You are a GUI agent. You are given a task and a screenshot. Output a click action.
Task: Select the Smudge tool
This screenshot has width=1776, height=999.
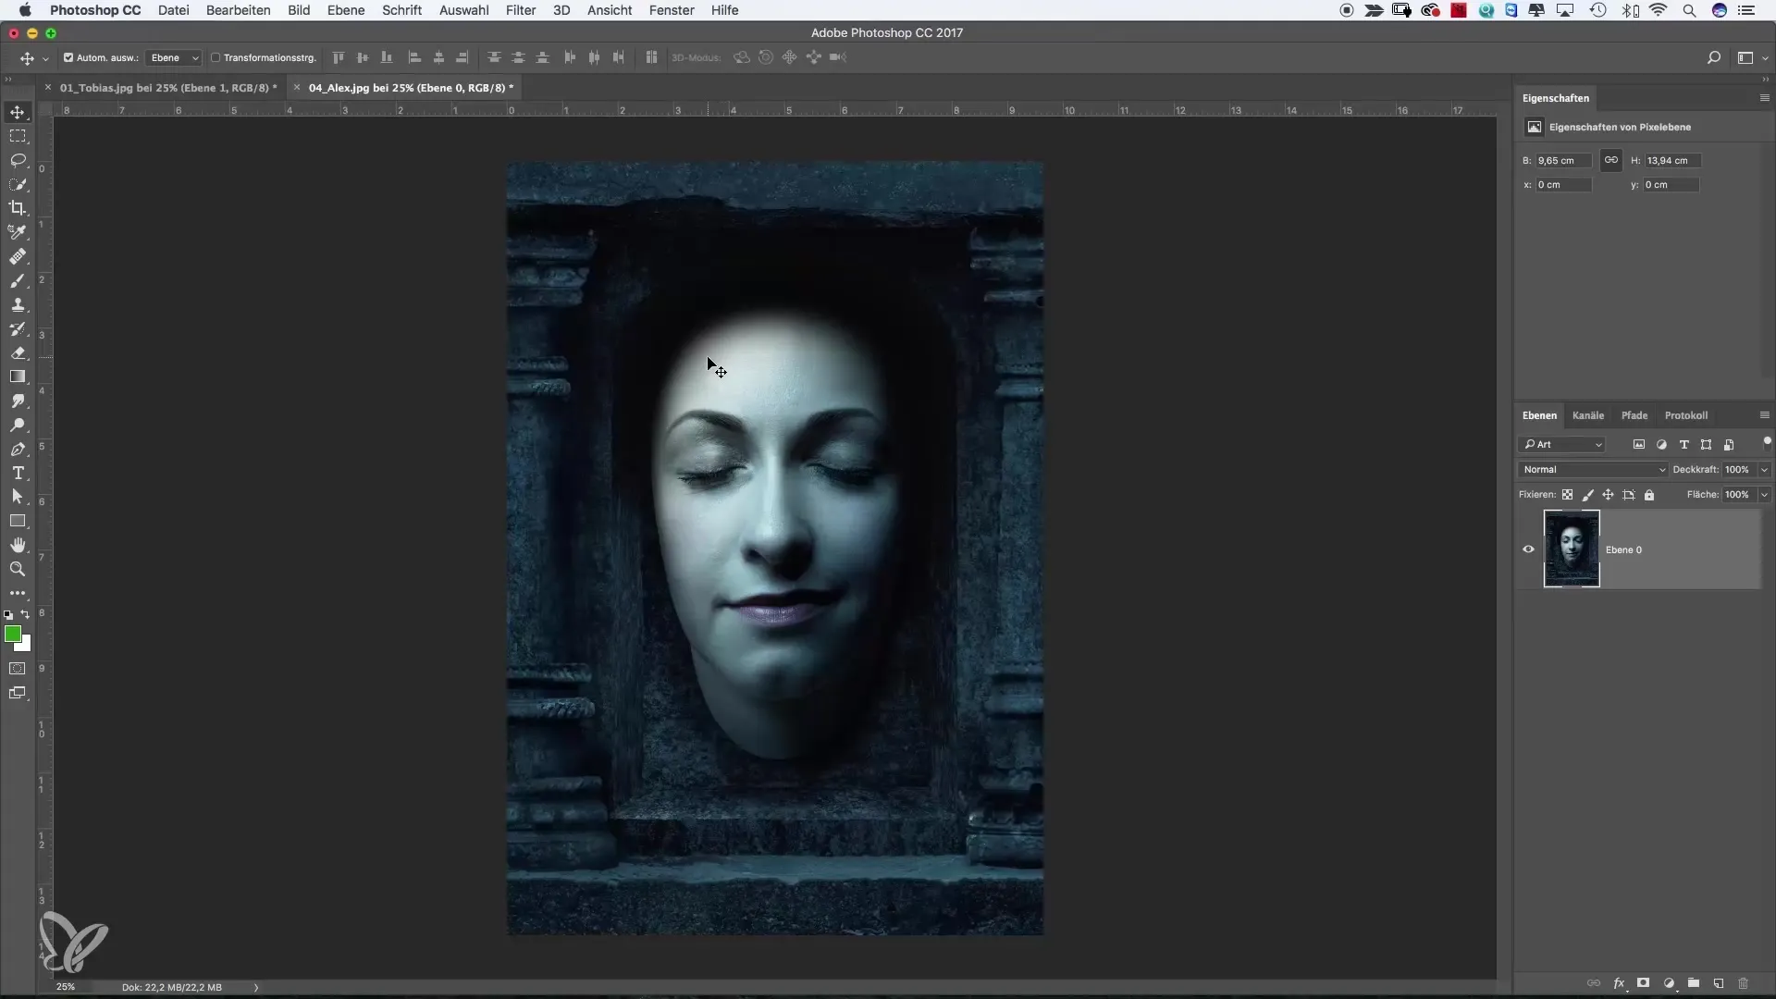pyautogui.click(x=18, y=401)
